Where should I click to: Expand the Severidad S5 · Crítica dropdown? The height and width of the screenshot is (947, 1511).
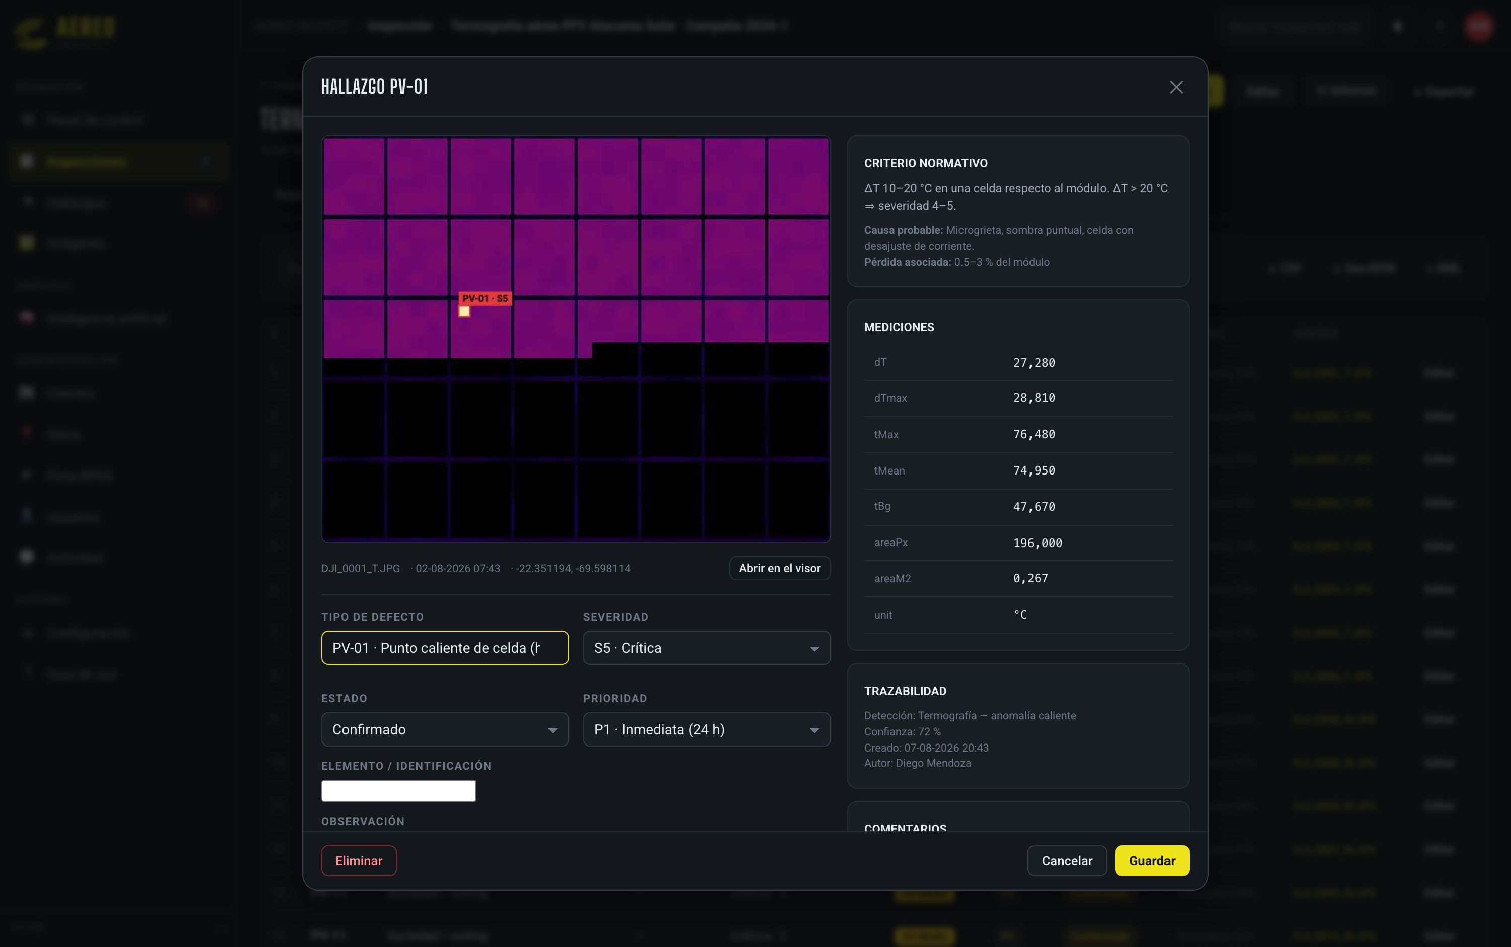(706, 648)
